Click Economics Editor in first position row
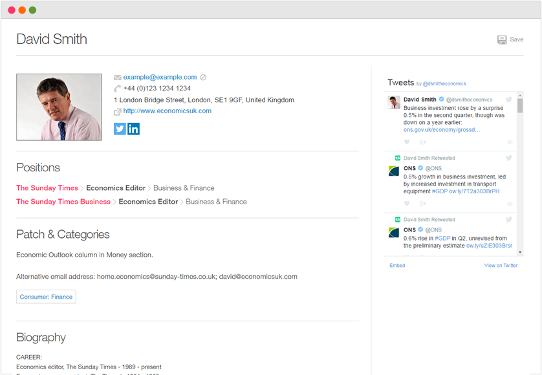Screen dimensions: 542x375 pos(116,188)
